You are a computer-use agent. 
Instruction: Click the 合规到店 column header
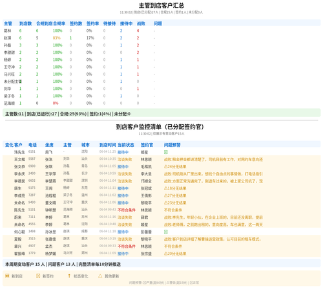coord(45,23)
